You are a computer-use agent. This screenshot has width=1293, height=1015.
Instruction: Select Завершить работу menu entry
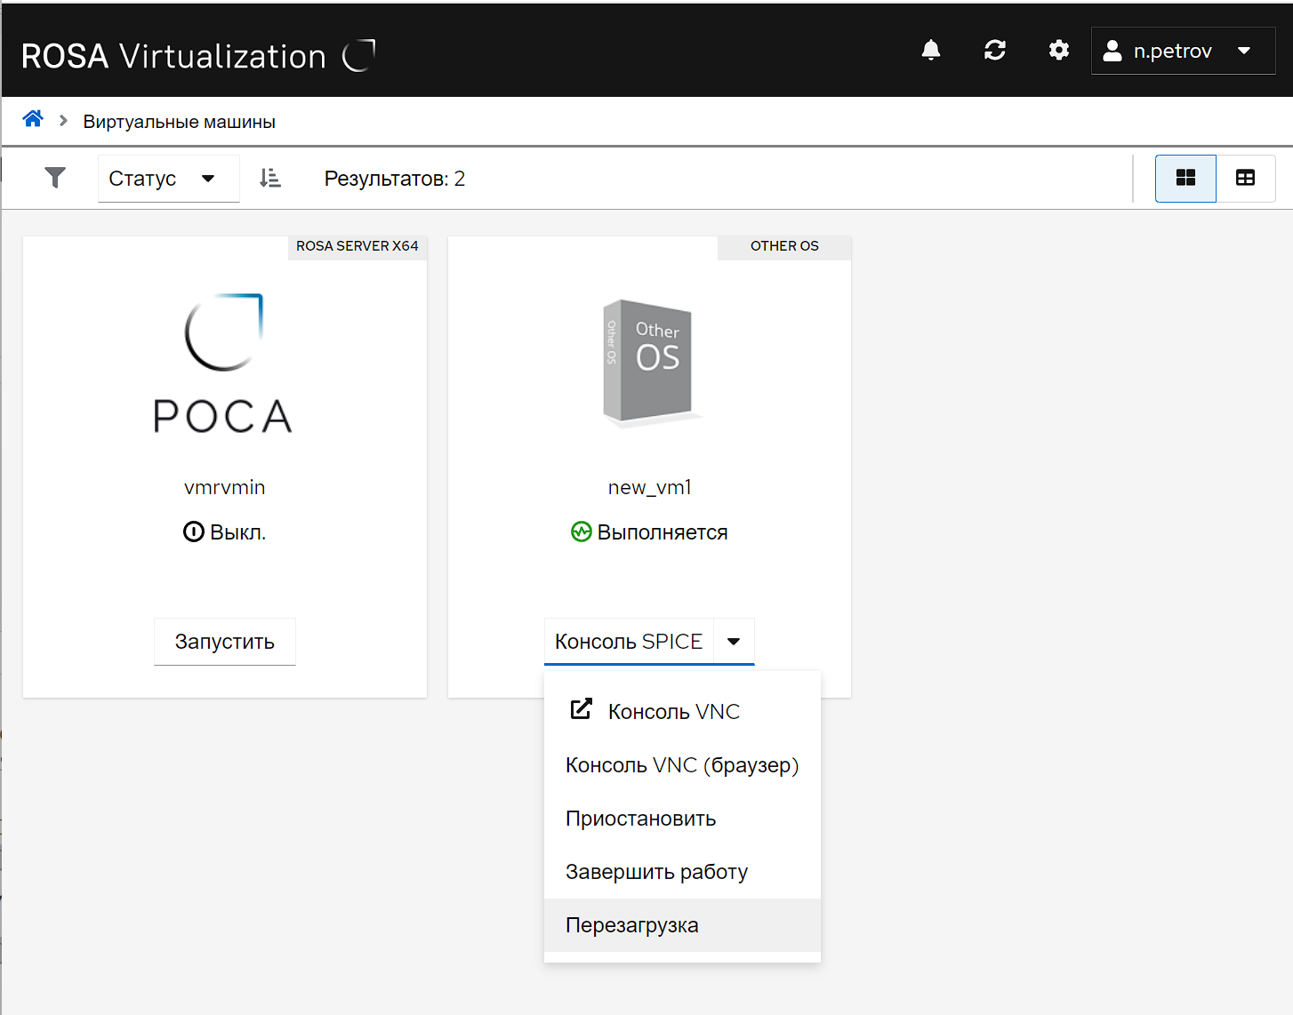656,872
